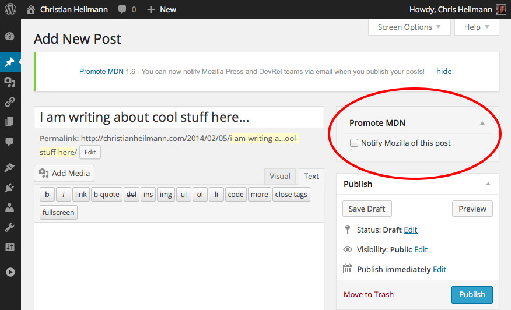
Task: Click the post title field
Action: [x=179, y=117]
